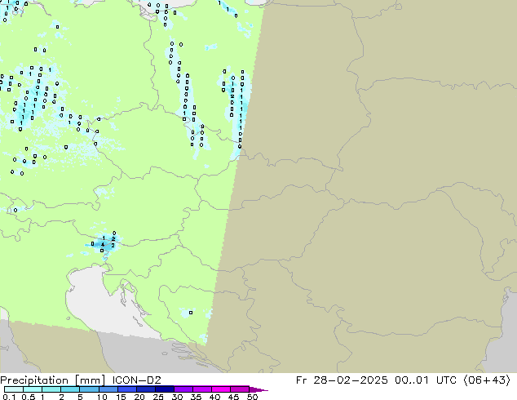Viewport: 517px width, 400px height.
Task: Click the "Fr 28-02-2025" date text
Action: 342,380
